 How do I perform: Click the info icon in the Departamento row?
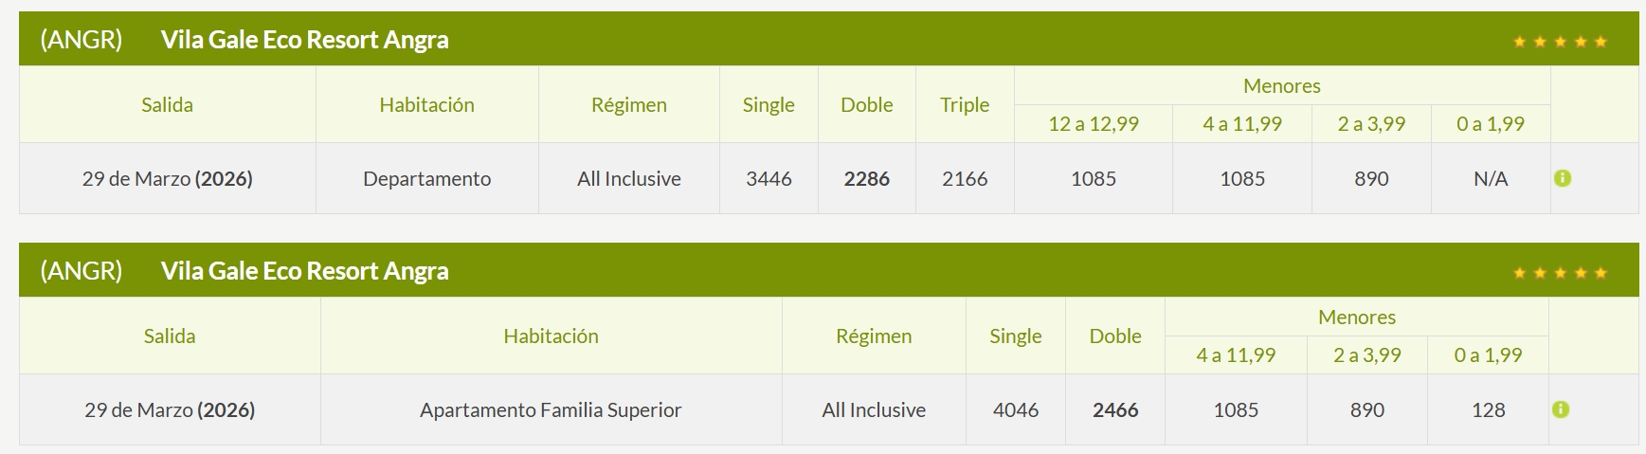coord(1563,178)
